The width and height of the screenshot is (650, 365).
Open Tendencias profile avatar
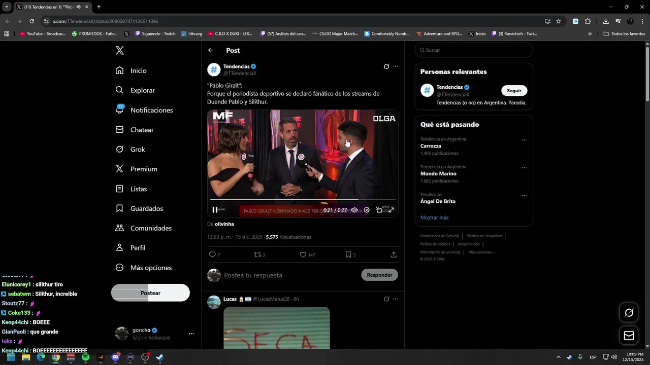coord(214,69)
